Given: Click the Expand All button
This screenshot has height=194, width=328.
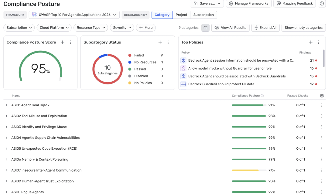Looking at the screenshot, I should coord(265,28).
